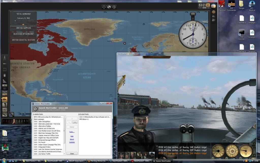Open the terrain extracter folder icon
This screenshot has width=260, height=163.
tap(5, 135)
